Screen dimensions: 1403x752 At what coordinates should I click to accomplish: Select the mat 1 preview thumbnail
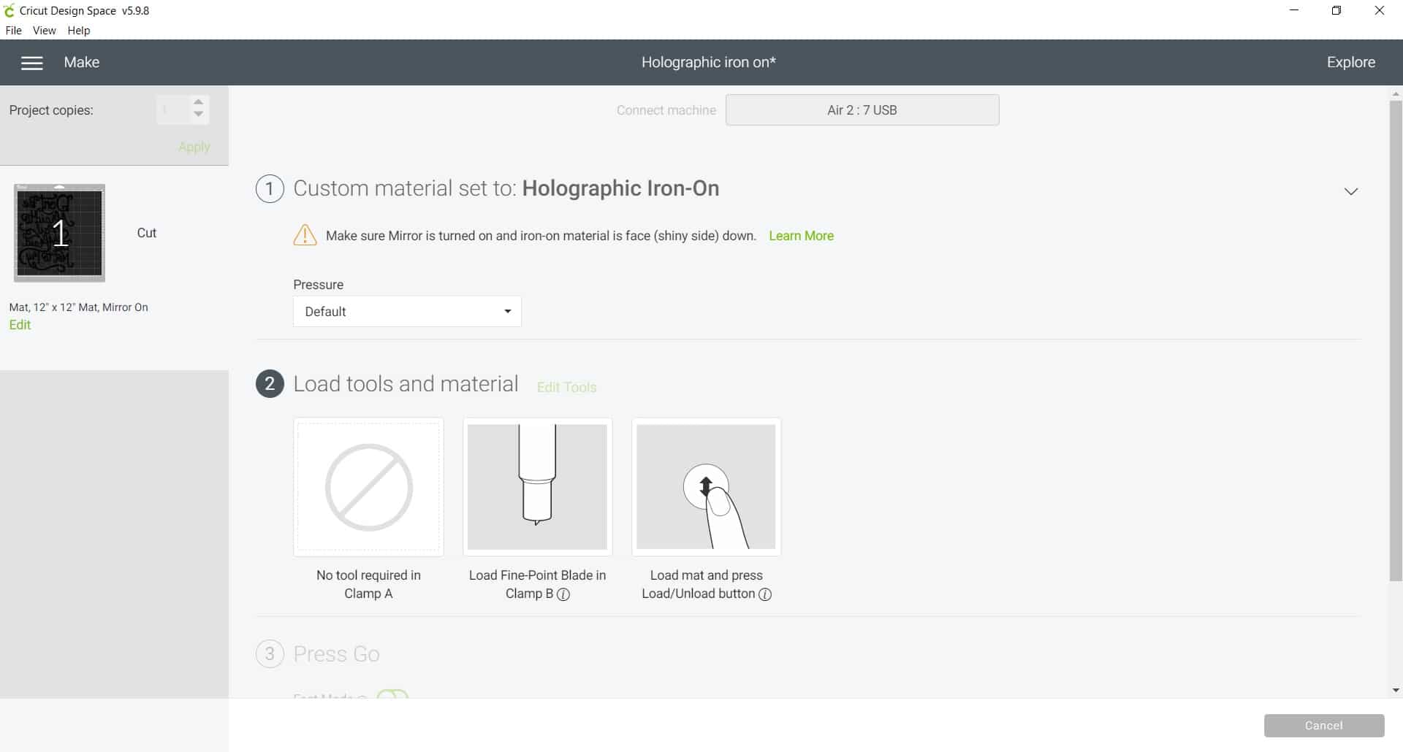[x=59, y=233]
